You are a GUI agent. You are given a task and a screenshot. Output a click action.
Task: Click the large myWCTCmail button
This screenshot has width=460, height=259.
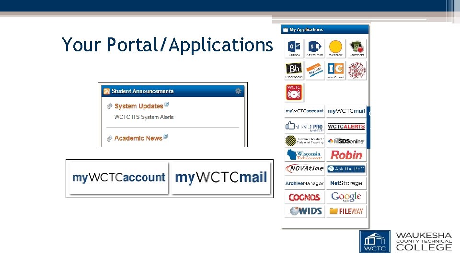(x=221, y=177)
